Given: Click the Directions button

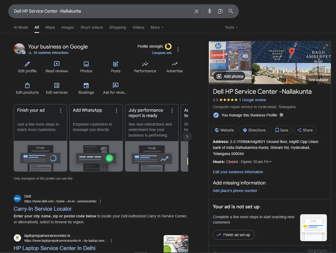Looking at the screenshot, I should [x=254, y=130].
